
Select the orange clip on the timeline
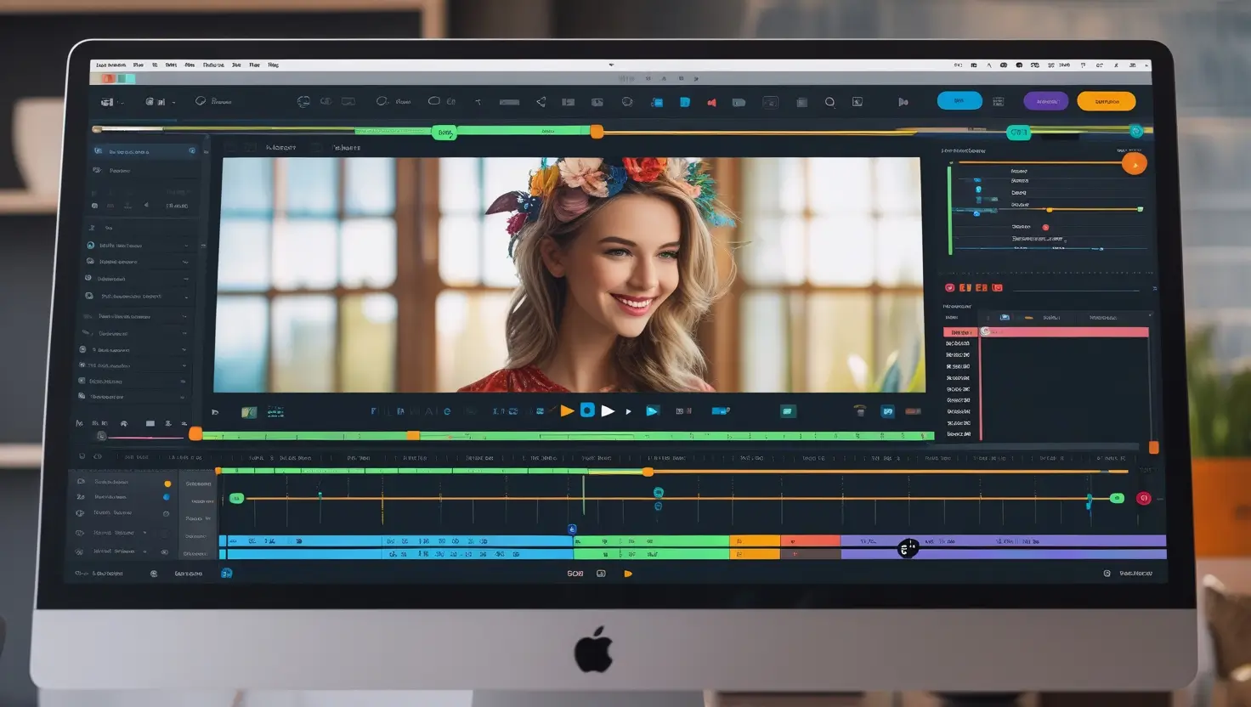(x=755, y=547)
